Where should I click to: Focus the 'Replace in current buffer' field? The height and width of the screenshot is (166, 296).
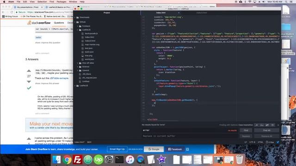190,136
